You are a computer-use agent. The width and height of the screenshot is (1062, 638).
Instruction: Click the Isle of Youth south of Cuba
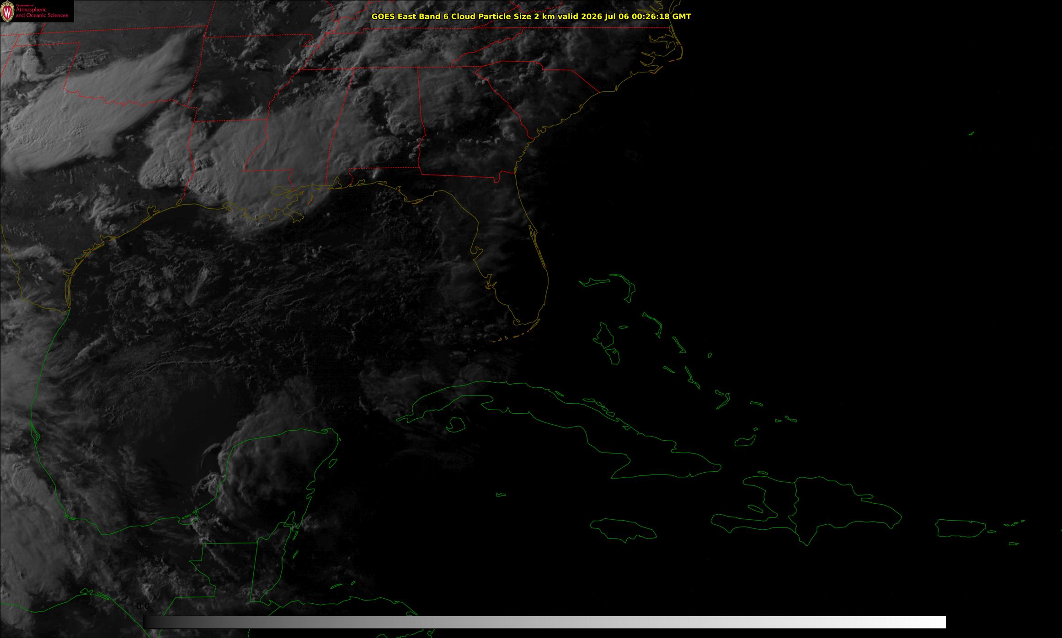(x=455, y=425)
